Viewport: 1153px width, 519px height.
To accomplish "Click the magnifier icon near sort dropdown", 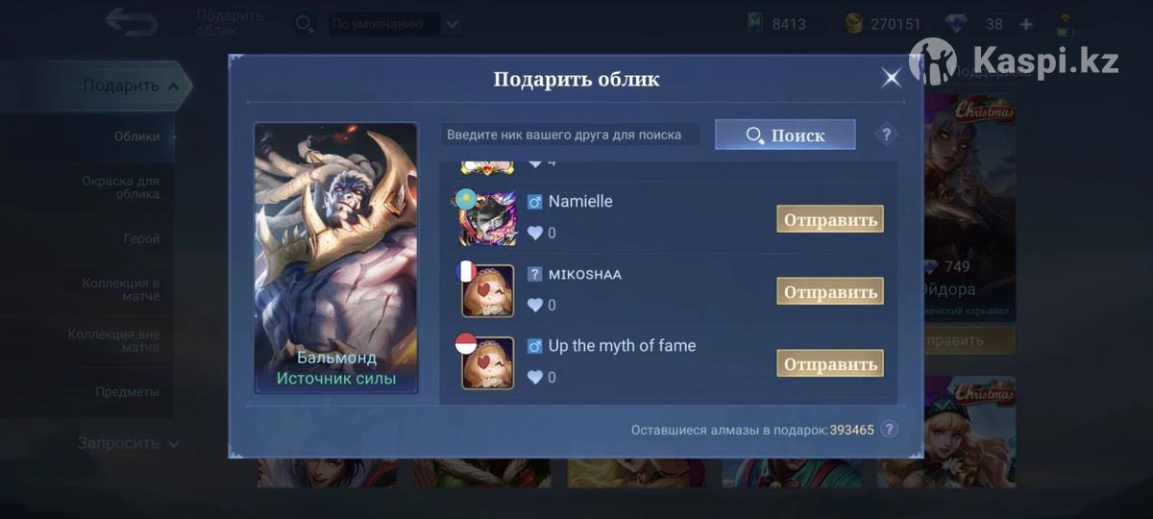I will click(x=304, y=24).
